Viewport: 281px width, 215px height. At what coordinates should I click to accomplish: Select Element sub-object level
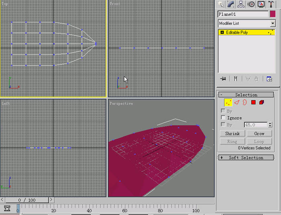pyautogui.click(x=261, y=102)
